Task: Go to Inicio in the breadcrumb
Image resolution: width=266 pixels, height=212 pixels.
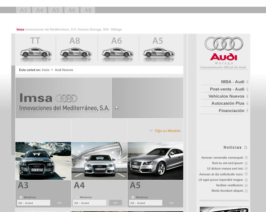Action: 46,70
